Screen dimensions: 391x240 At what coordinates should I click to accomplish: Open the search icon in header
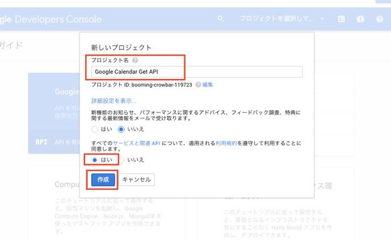221,19
